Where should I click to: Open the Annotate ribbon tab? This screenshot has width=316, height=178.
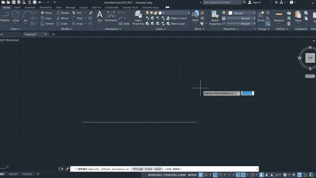click(30, 7)
